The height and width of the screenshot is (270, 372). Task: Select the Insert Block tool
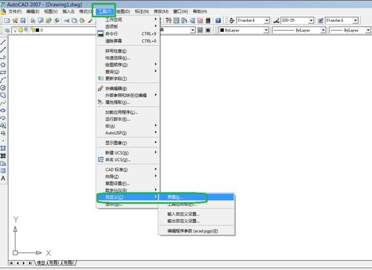pos(3,125)
